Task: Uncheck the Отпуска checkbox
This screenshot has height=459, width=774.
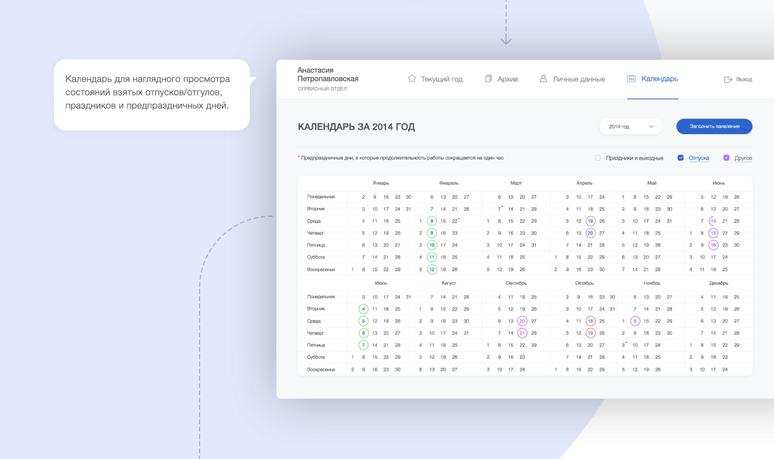Action: pyautogui.click(x=681, y=158)
